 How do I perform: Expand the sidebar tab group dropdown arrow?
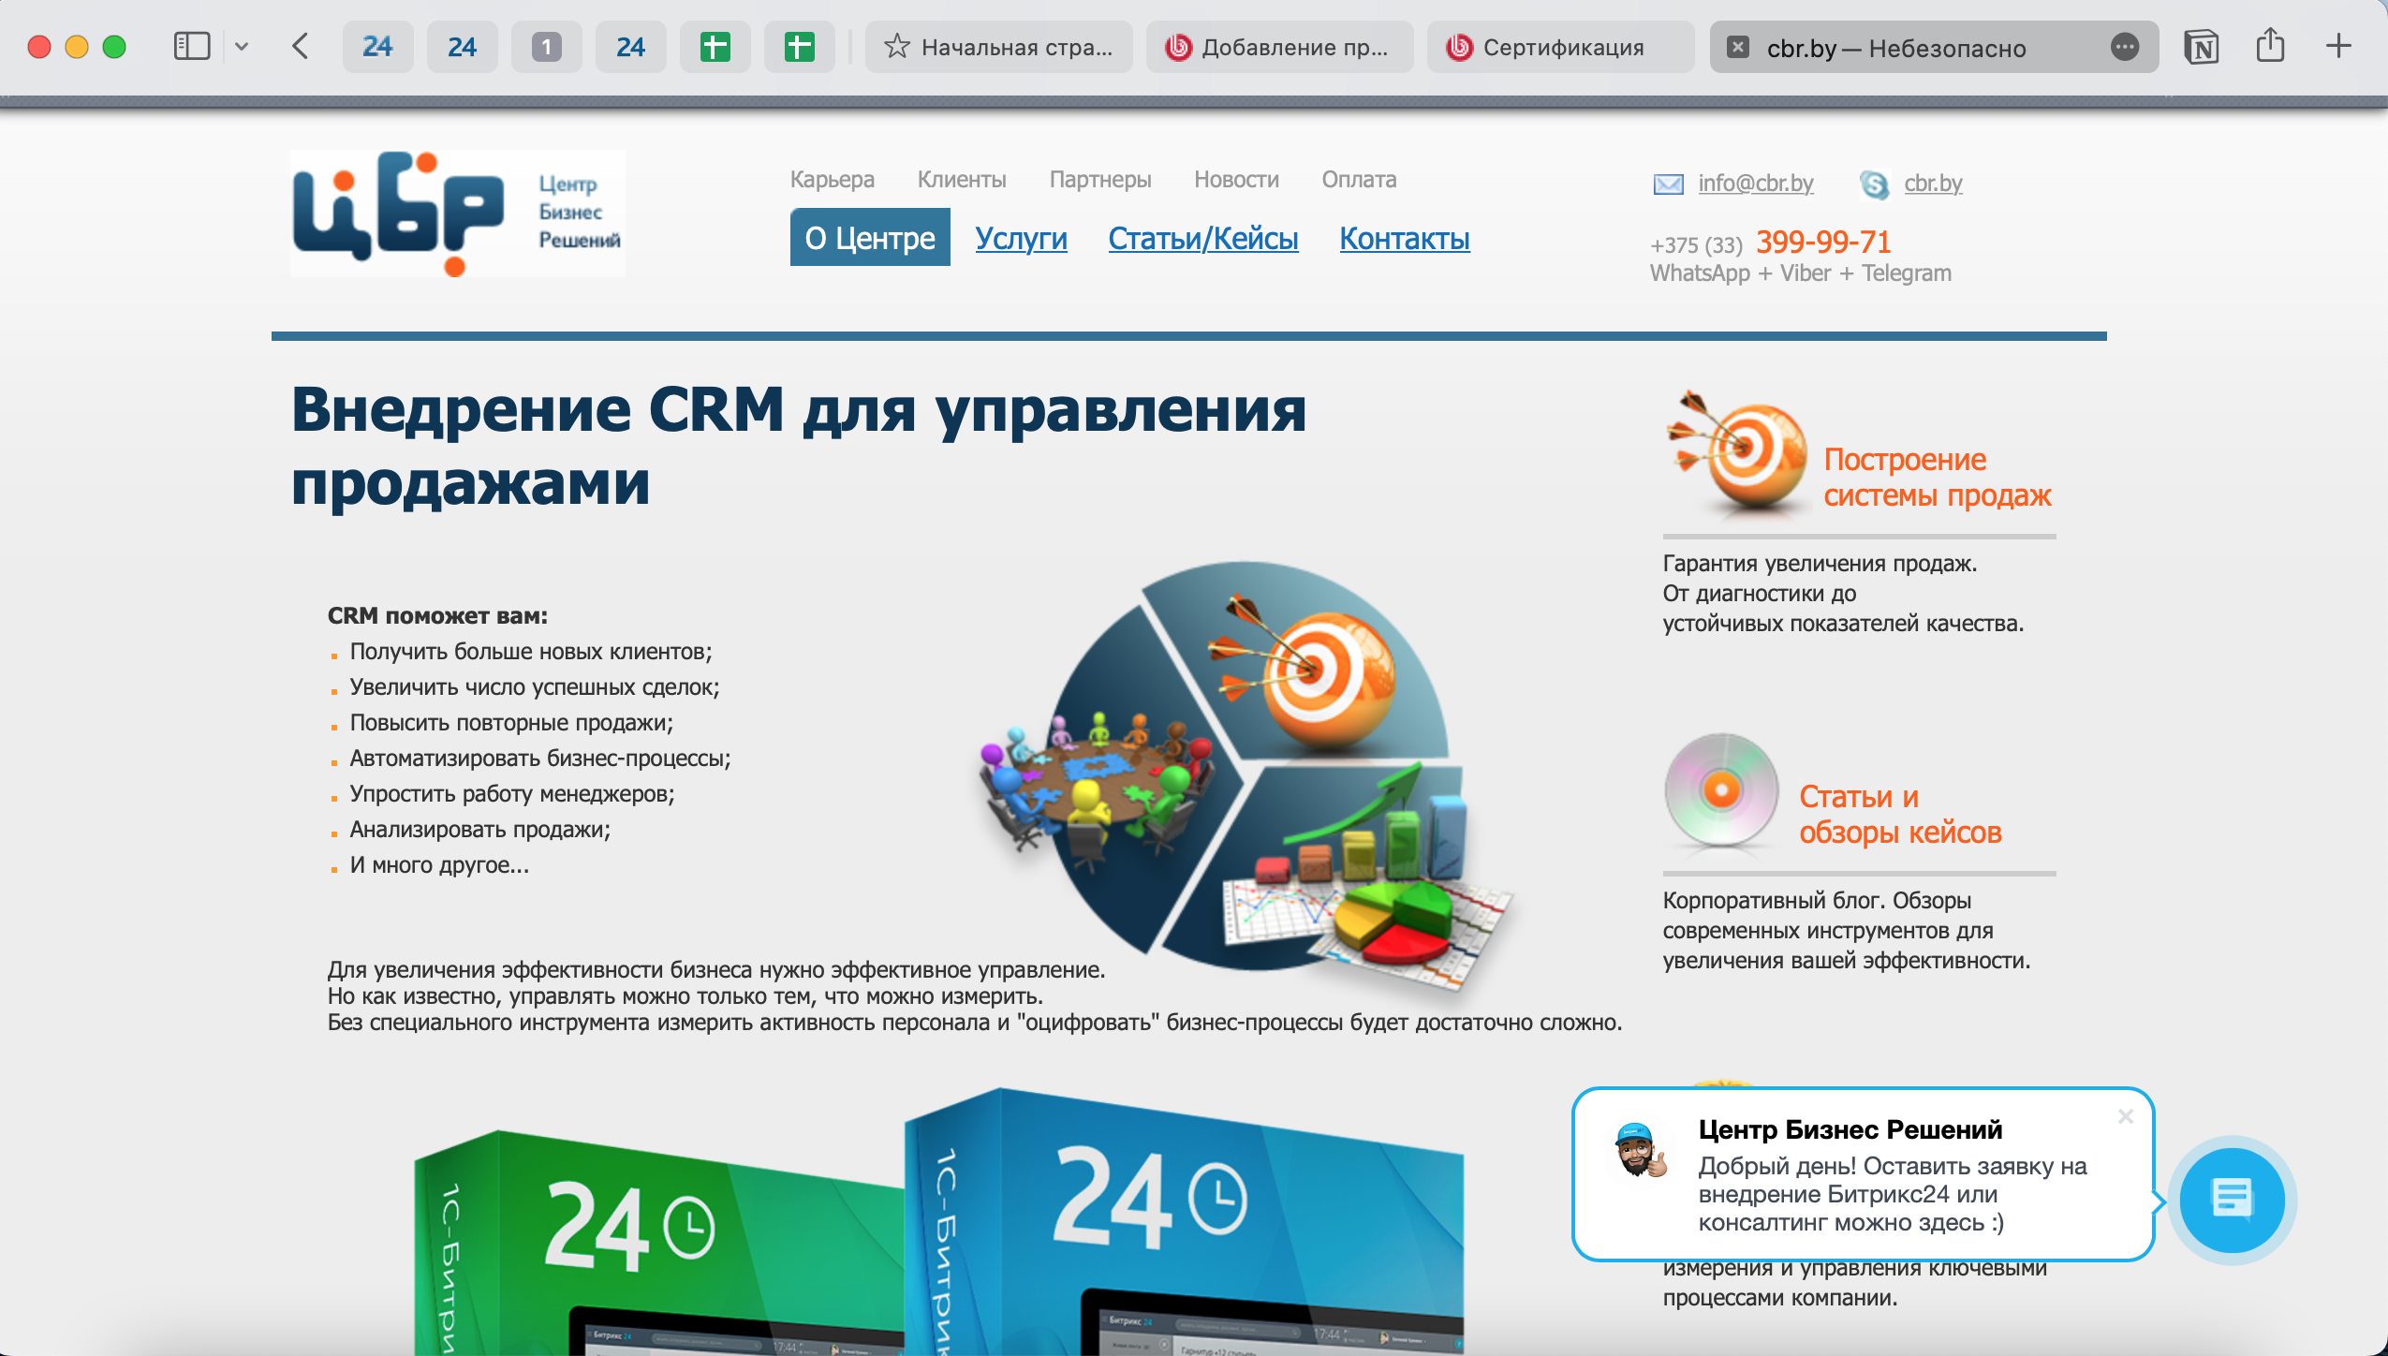242,46
